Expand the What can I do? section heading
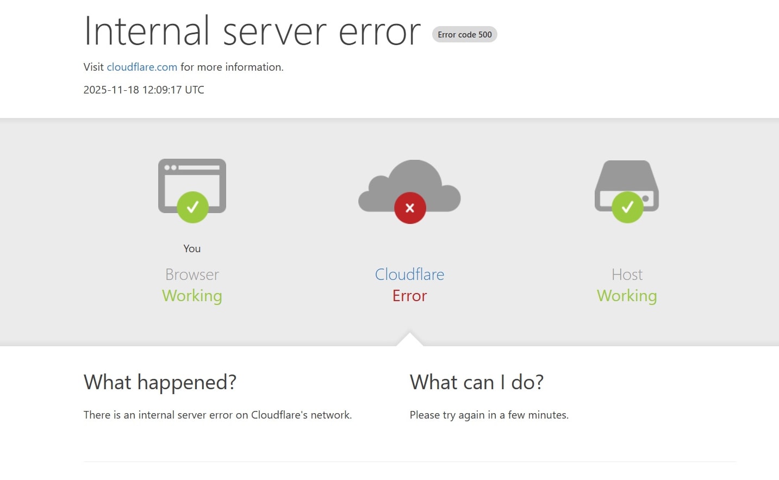 click(477, 382)
